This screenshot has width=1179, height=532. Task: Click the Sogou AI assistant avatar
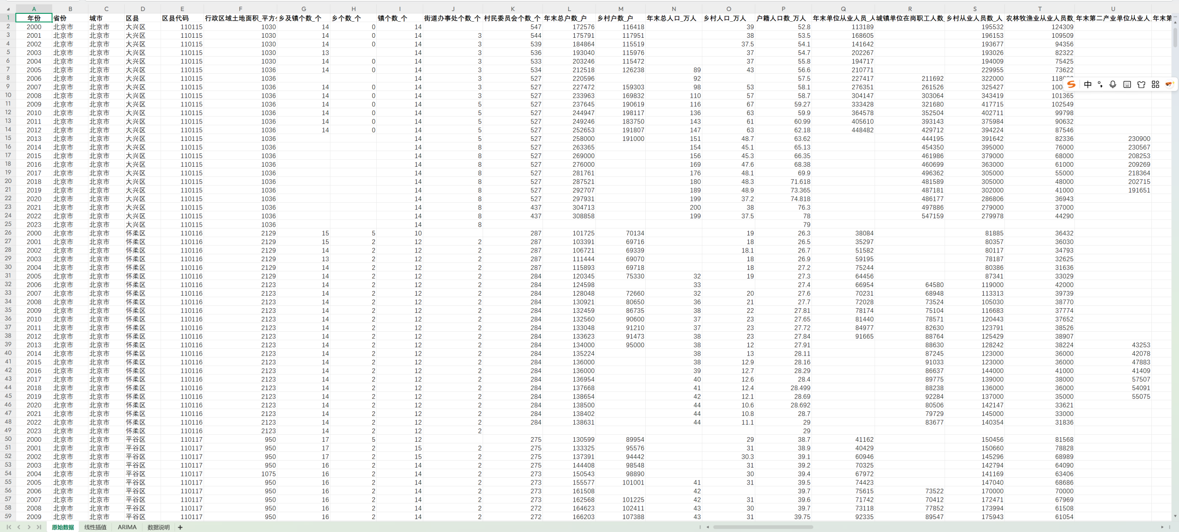(x=1169, y=84)
